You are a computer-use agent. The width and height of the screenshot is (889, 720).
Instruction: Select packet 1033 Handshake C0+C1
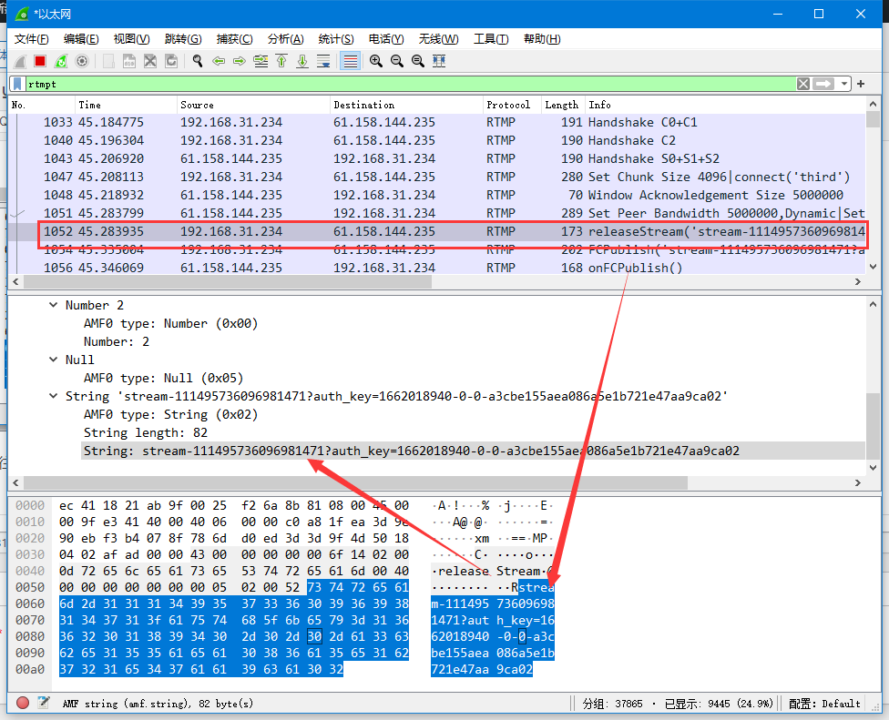437,122
